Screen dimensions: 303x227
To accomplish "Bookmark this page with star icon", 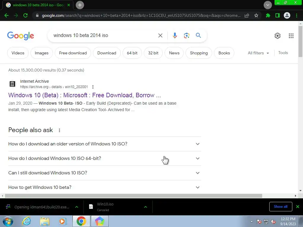I will click(256, 15).
